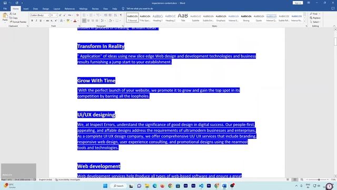Apply red font color button
Viewport: 337px width, 190px height.
pyautogui.click(x=75, y=21)
